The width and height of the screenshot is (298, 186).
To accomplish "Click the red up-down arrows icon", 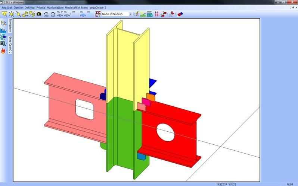I will (156, 14).
